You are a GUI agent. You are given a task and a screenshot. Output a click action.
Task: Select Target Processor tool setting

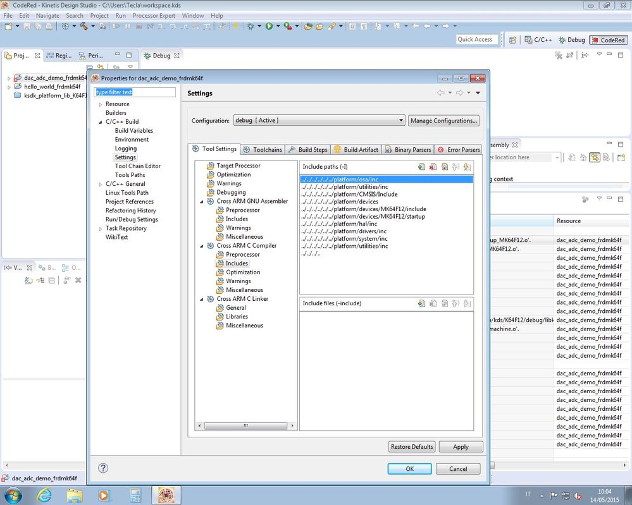[x=239, y=166]
